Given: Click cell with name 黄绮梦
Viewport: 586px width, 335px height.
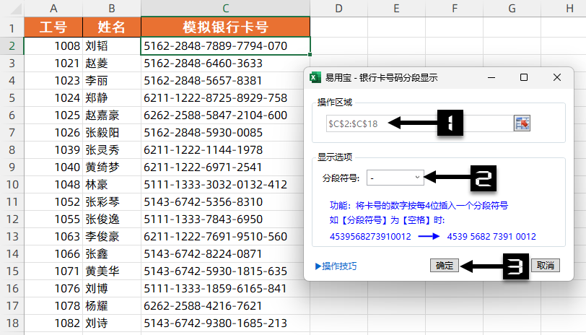Looking at the screenshot, I should (112, 167).
